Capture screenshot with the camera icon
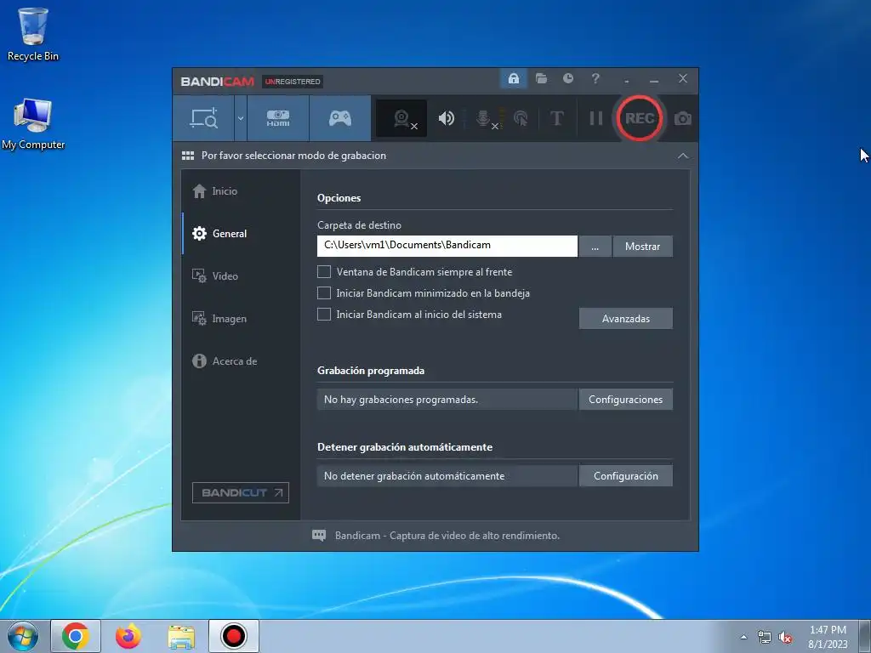This screenshot has height=653, width=871. point(683,118)
